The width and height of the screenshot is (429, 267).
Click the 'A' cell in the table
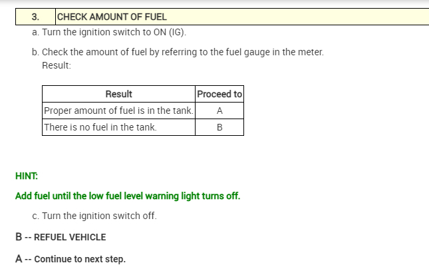[219, 111]
